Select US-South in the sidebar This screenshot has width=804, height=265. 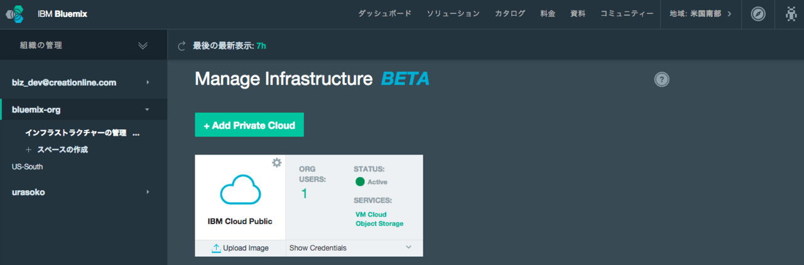(28, 167)
